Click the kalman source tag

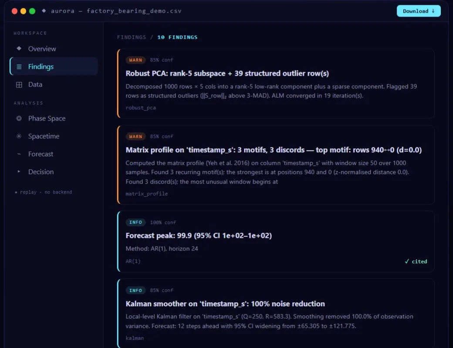pos(135,338)
